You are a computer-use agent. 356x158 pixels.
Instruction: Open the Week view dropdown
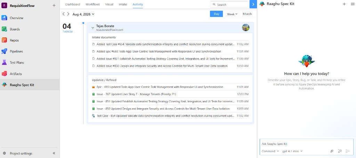pyautogui.click(x=232, y=14)
